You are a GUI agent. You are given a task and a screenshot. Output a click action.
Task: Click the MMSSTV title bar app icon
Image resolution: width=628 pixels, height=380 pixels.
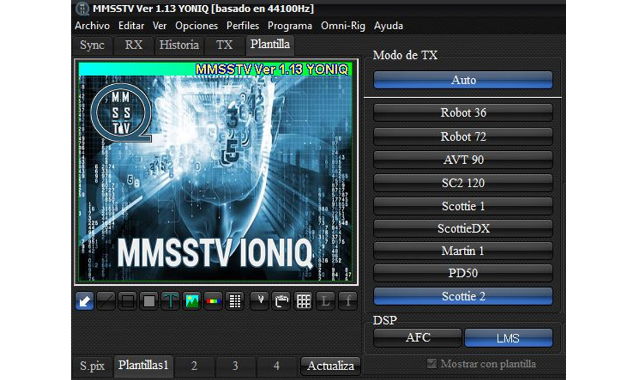click(82, 8)
